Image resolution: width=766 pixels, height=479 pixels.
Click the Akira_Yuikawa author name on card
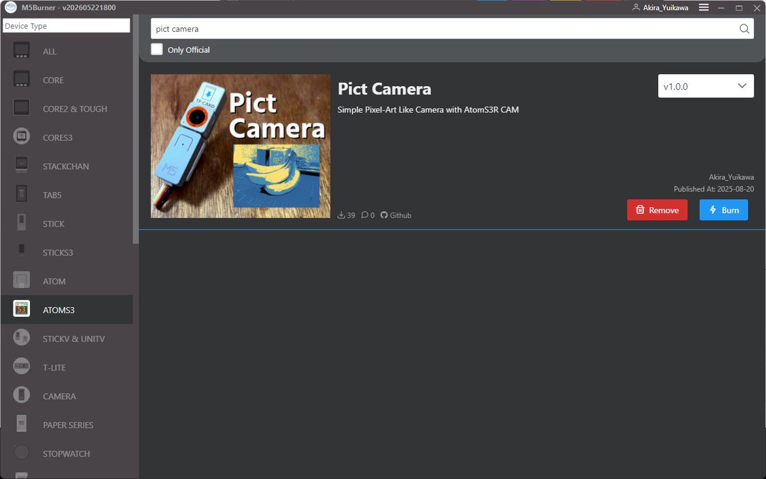pyautogui.click(x=732, y=177)
